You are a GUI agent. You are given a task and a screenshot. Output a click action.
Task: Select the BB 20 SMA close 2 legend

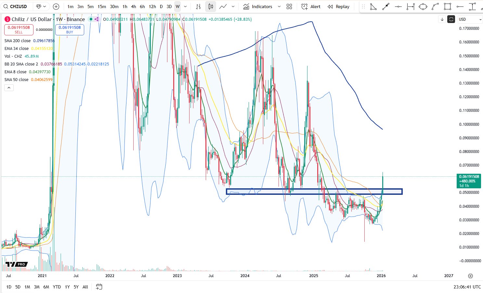(21, 64)
